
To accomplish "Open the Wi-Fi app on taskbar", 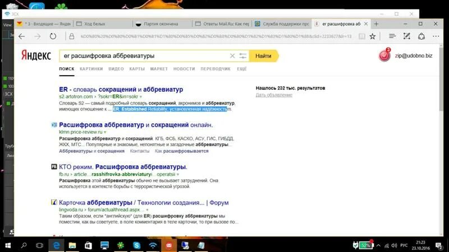I will pyautogui.click(x=153, y=245).
